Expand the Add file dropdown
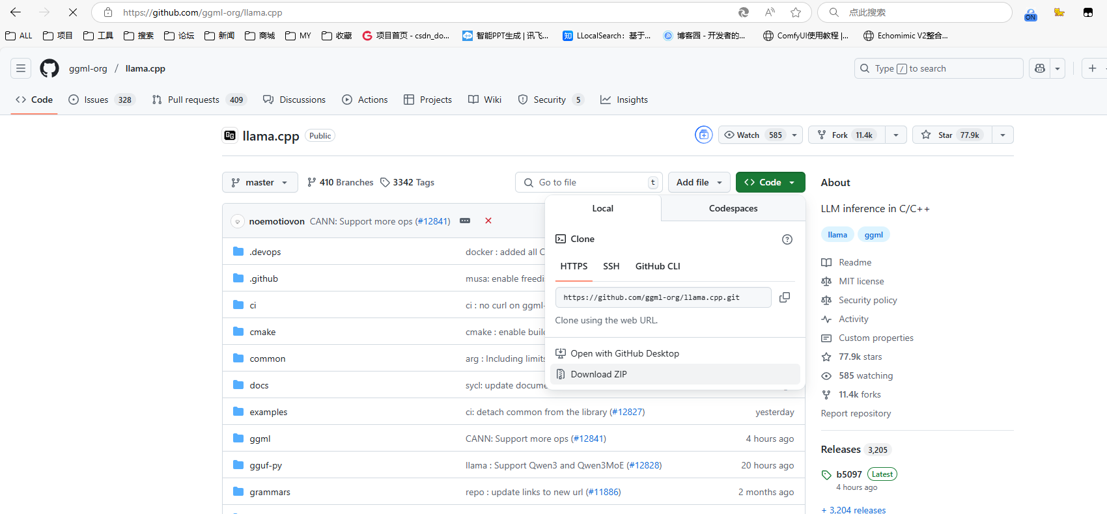This screenshot has width=1107, height=514. click(x=699, y=182)
